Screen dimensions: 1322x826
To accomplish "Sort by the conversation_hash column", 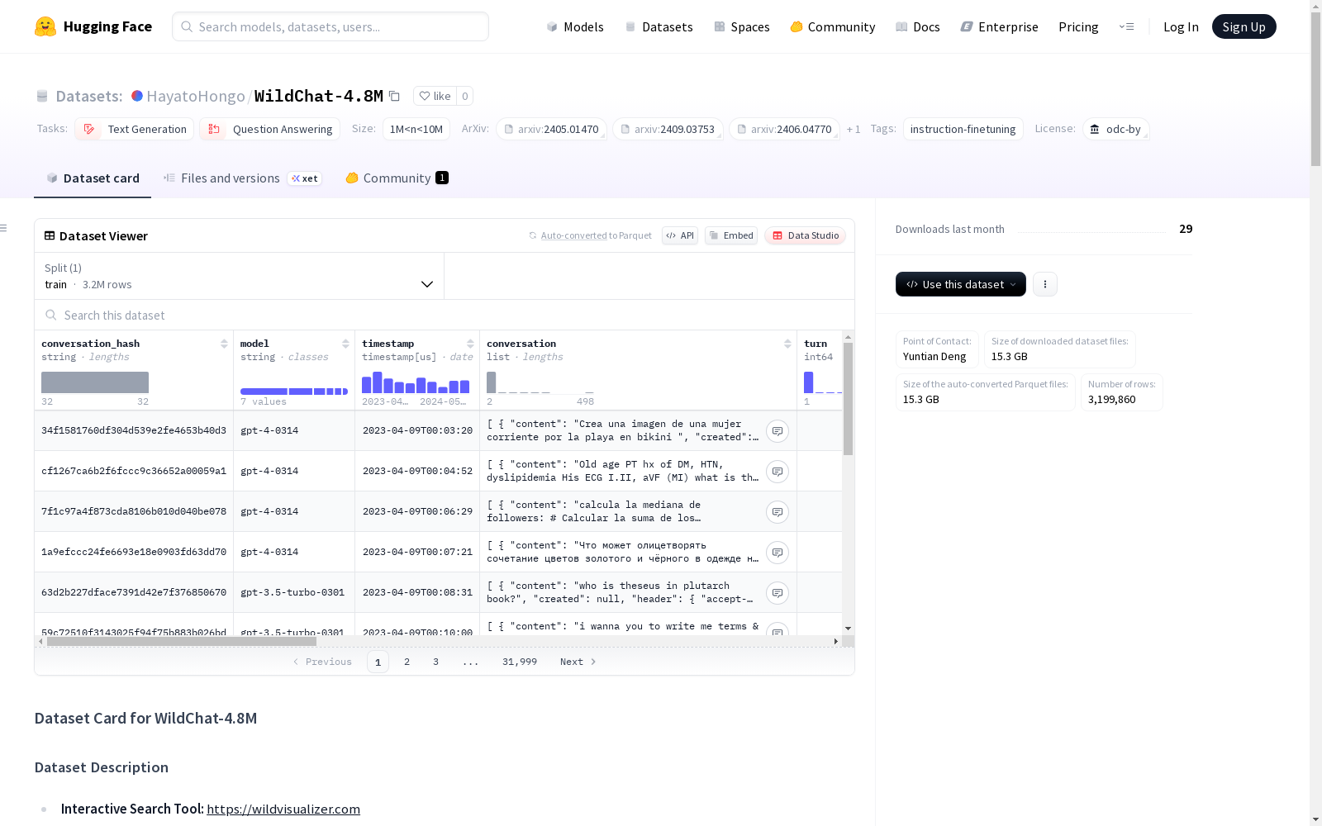I will [x=224, y=344].
